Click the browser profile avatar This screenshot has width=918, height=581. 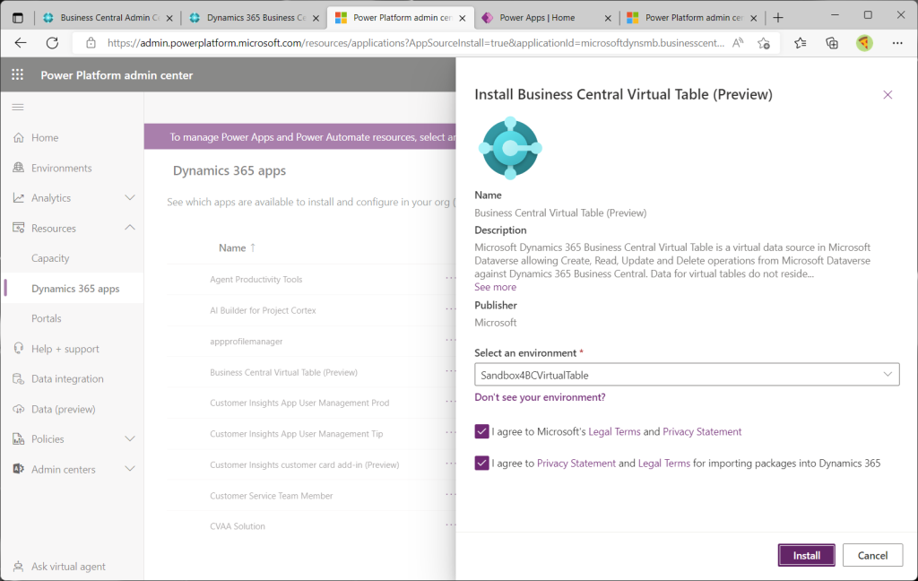[x=864, y=43]
